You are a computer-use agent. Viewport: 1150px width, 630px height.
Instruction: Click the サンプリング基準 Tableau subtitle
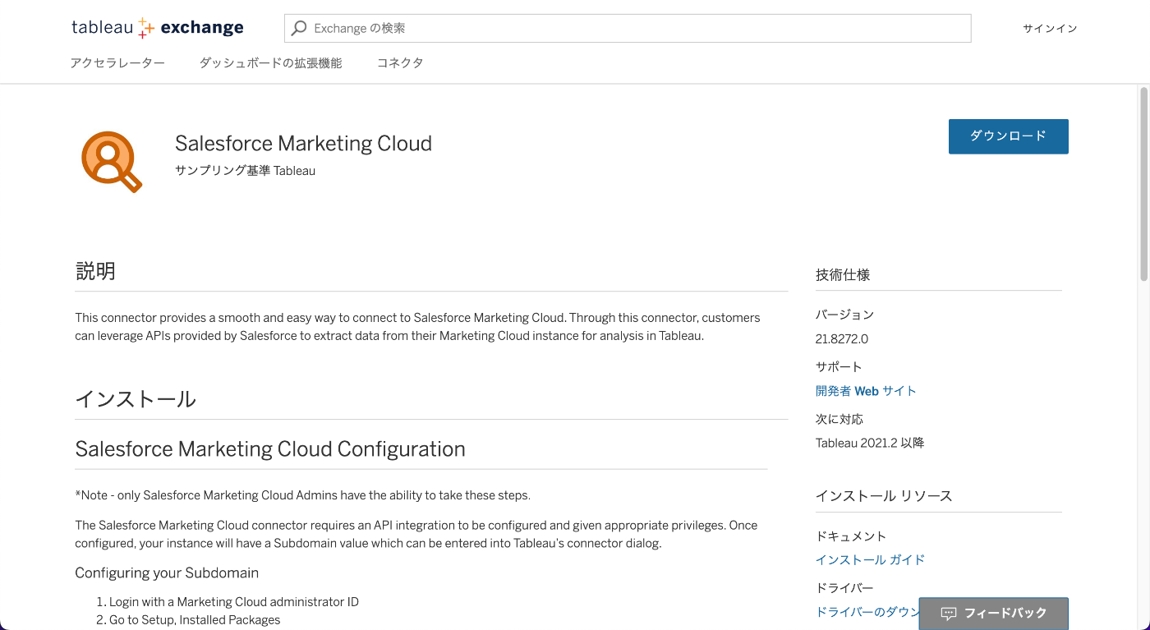(x=245, y=171)
